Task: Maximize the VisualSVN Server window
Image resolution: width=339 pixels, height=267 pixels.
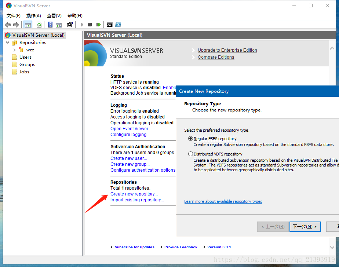Action: click(x=311, y=6)
